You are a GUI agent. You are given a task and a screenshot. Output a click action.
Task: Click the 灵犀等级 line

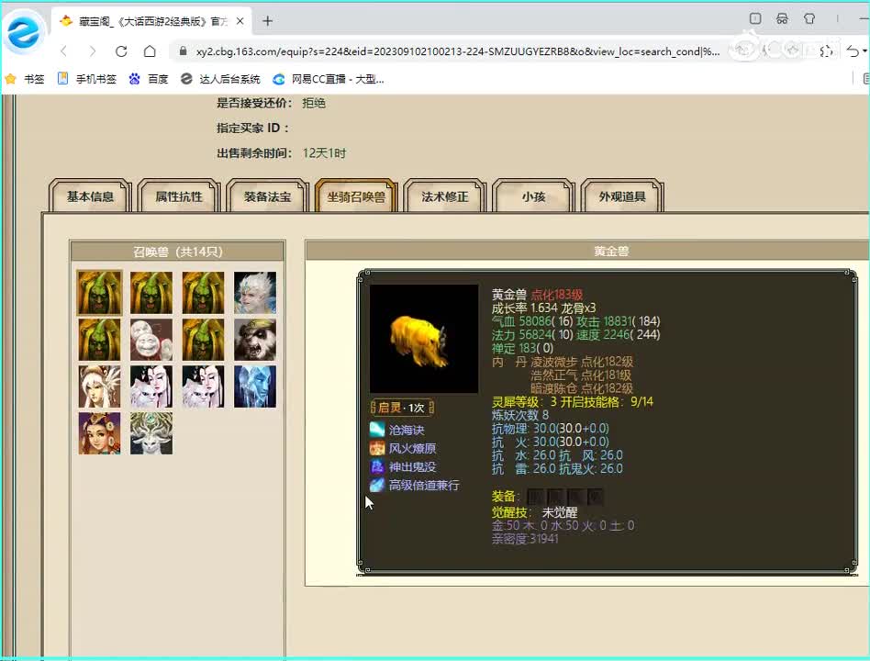click(x=573, y=401)
